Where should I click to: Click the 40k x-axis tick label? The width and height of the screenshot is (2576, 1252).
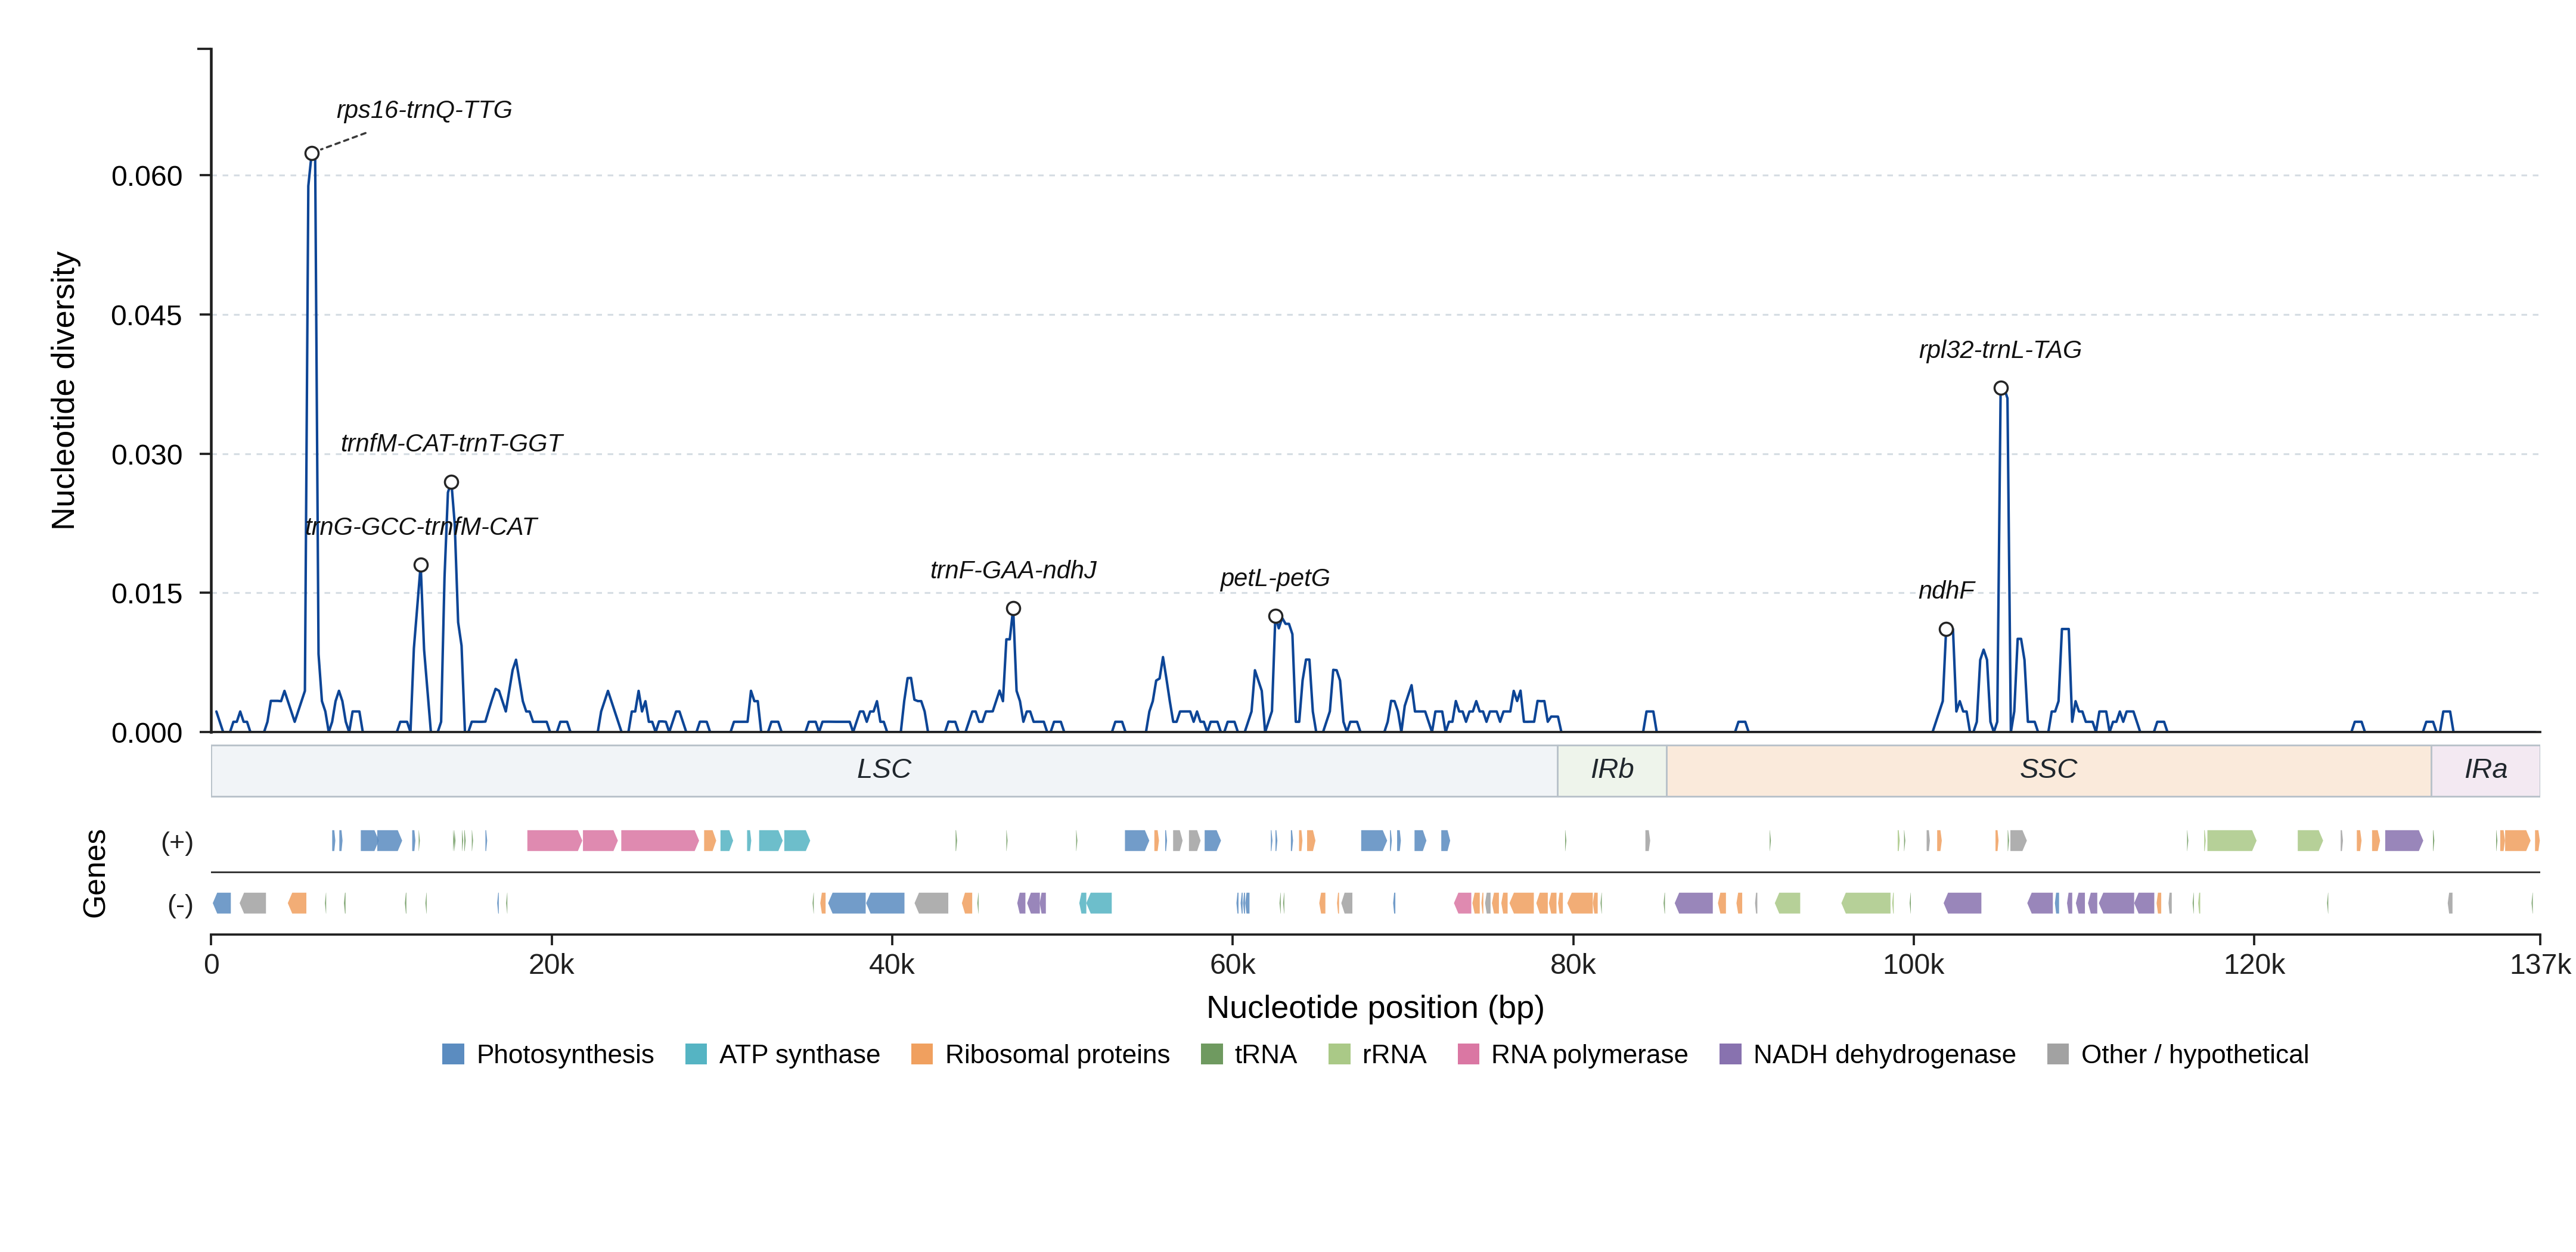pyautogui.click(x=892, y=966)
